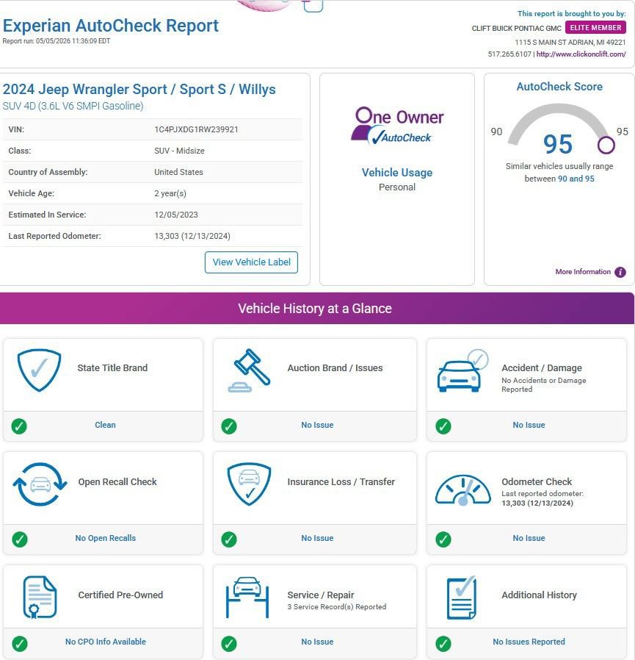Click the Auction Brand gavel icon
Viewport: 635px width, 660px height.
250,370
